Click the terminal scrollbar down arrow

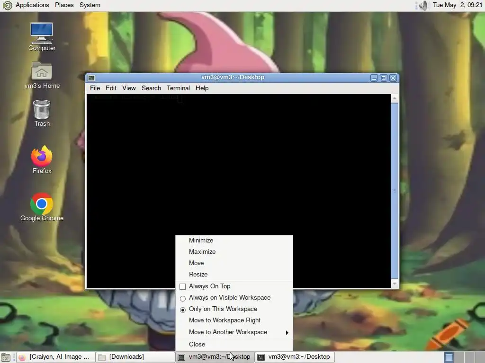pyautogui.click(x=395, y=284)
